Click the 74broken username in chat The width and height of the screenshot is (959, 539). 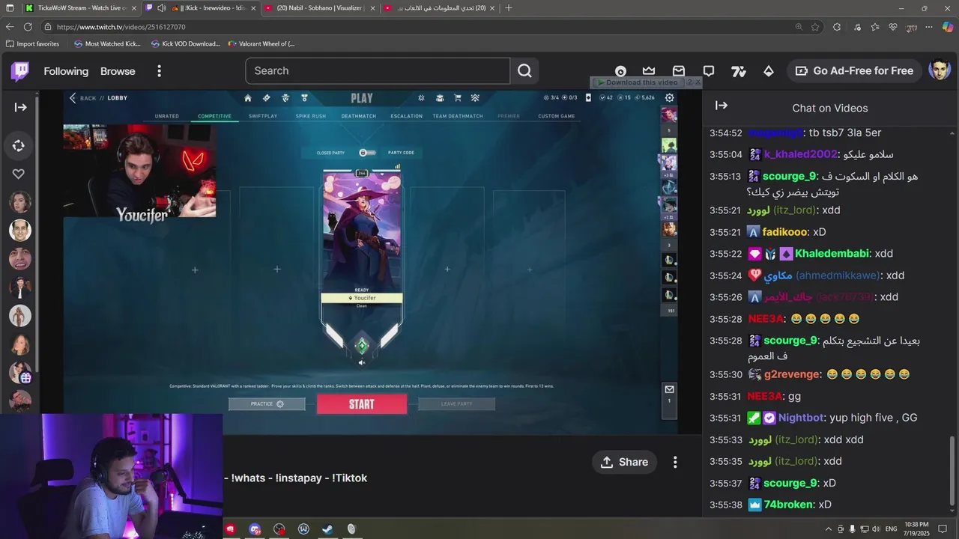pos(788,505)
